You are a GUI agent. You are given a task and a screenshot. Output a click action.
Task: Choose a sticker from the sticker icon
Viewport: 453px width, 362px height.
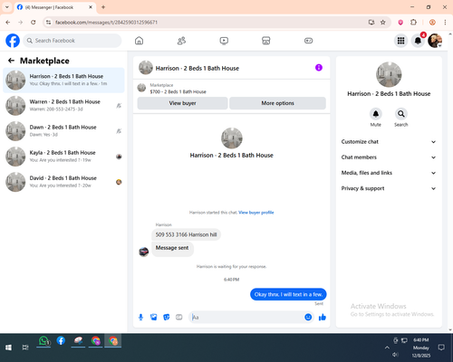click(x=167, y=317)
